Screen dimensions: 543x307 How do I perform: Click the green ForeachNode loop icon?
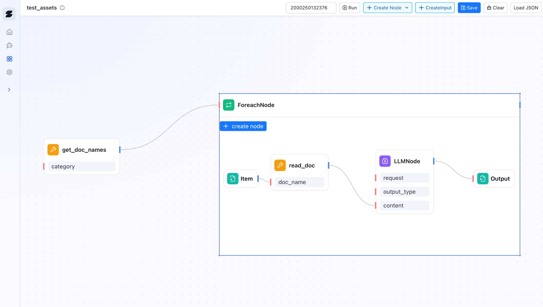[x=229, y=105]
